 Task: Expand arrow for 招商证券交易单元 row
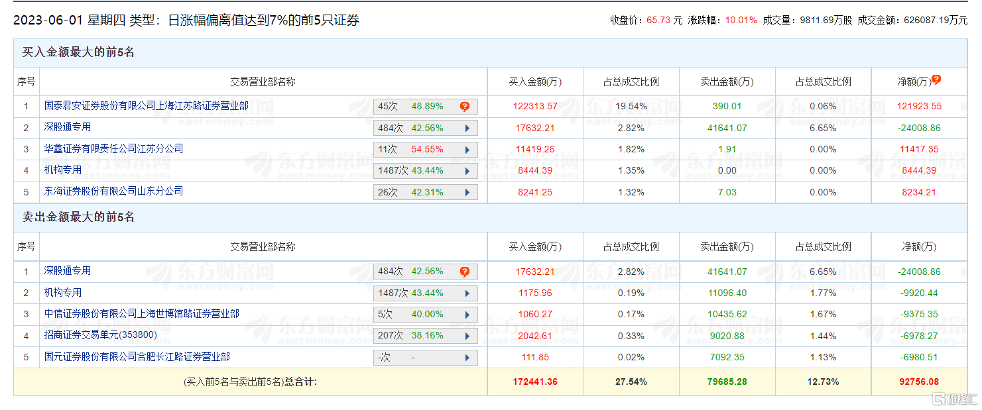point(467,336)
